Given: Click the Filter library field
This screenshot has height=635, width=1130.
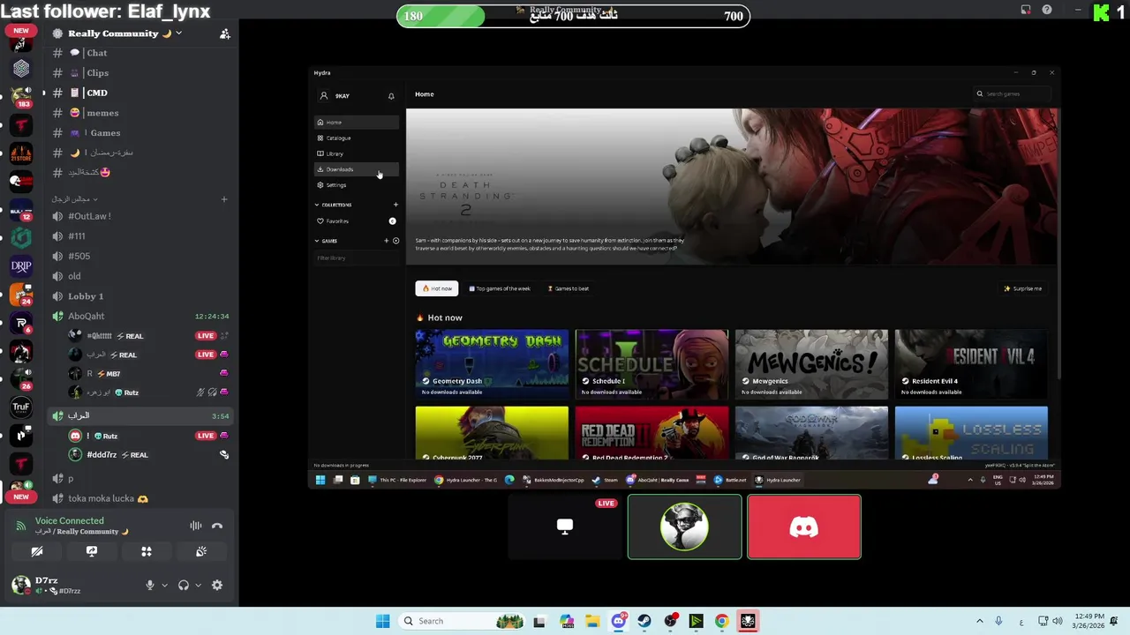Looking at the screenshot, I should (x=357, y=258).
